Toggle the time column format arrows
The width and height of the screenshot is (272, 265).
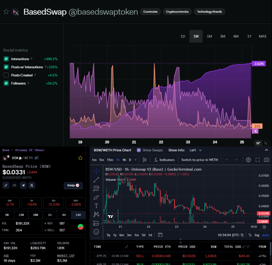[127, 247]
